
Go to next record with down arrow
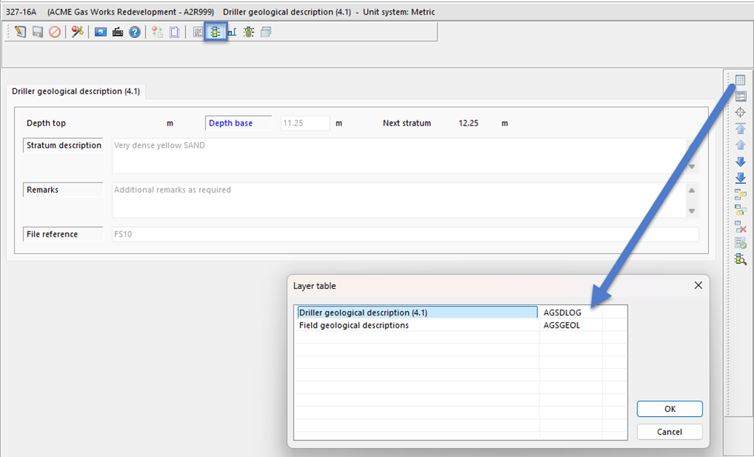point(740,161)
